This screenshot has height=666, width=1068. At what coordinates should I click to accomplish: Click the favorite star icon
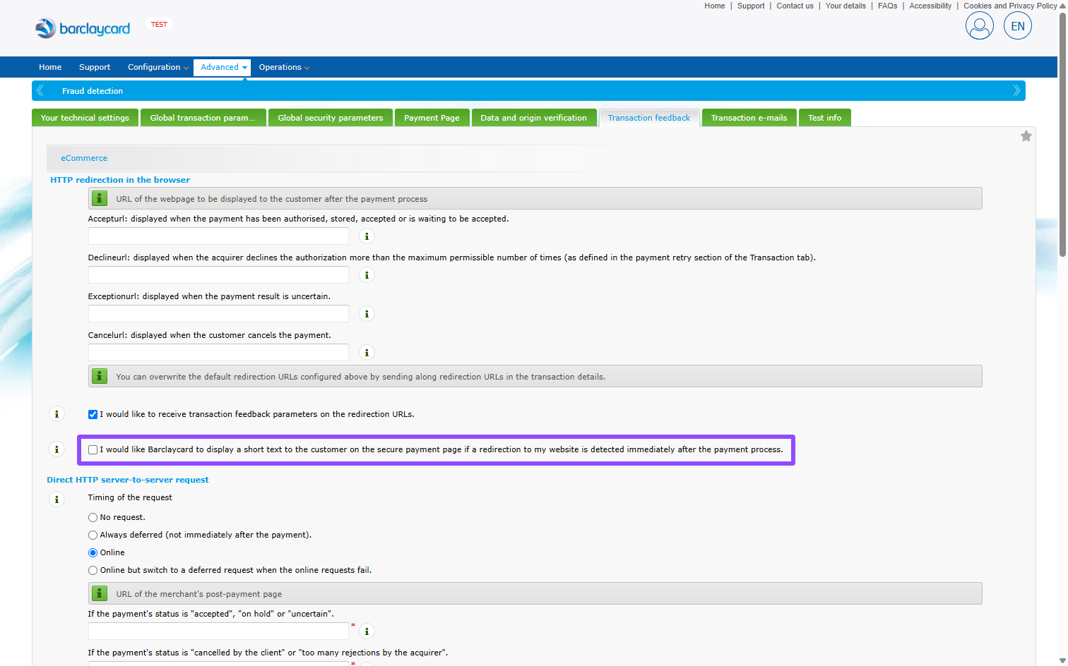[x=1026, y=136]
